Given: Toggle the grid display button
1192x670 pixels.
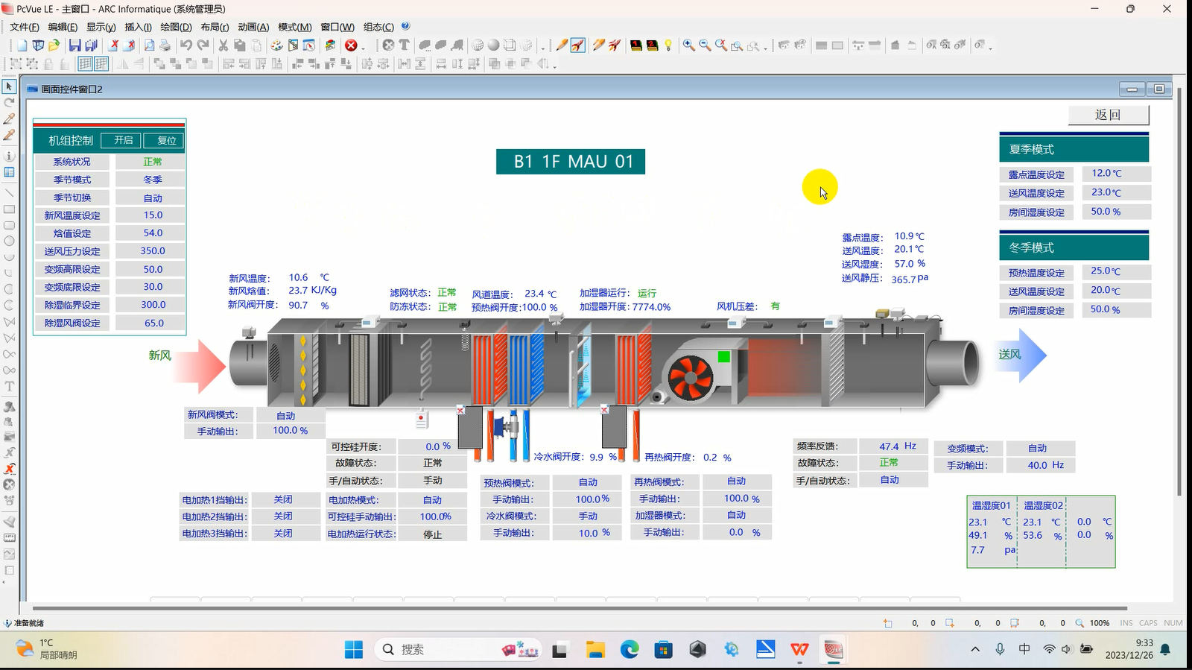Looking at the screenshot, I should (86, 64).
